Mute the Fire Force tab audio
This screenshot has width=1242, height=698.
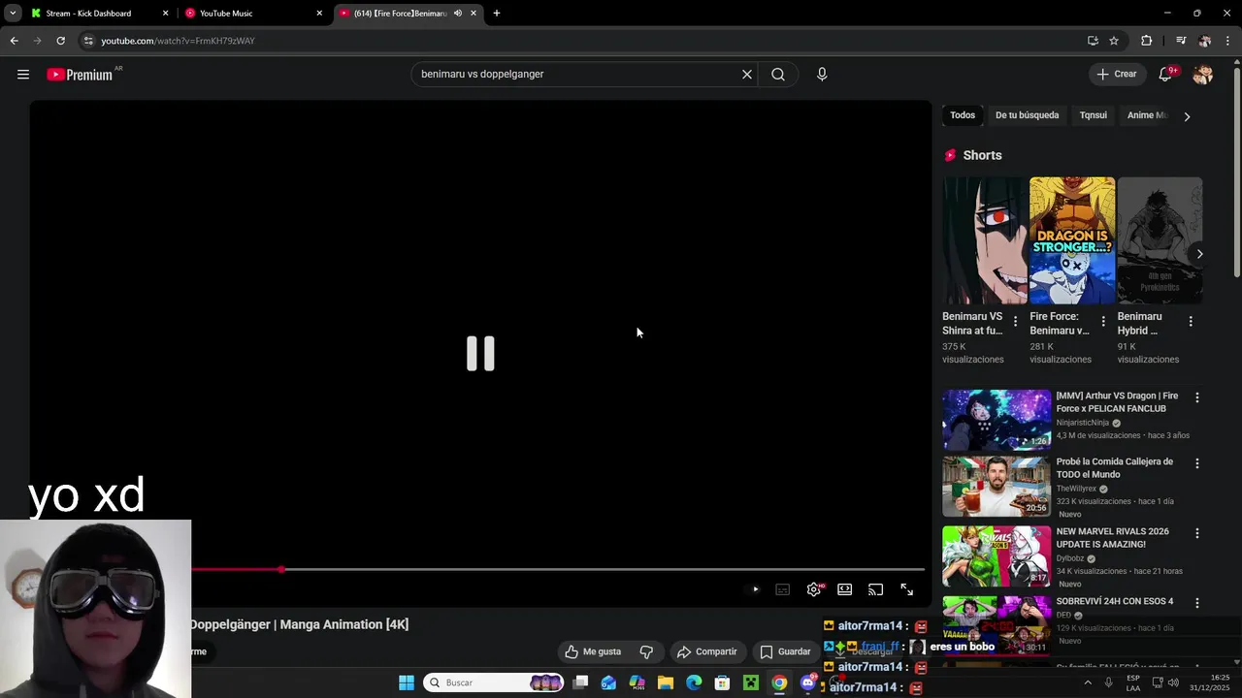[457, 14]
